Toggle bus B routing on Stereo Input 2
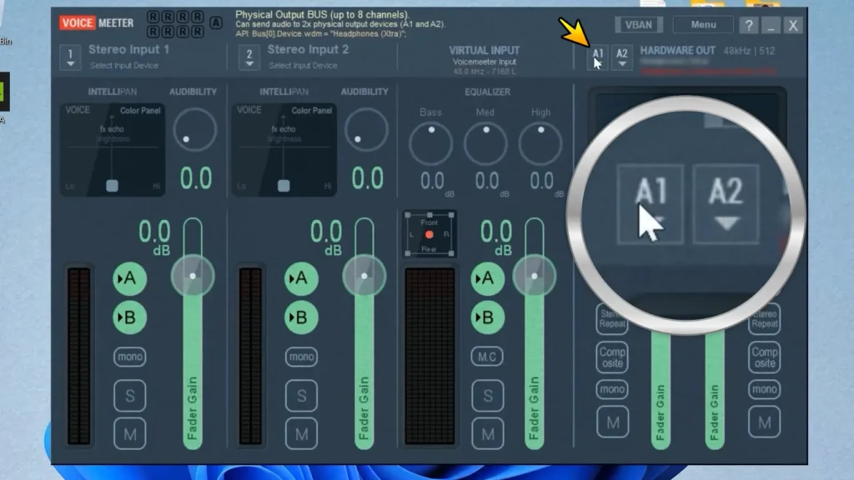This screenshot has height=480, width=854. [301, 317]
